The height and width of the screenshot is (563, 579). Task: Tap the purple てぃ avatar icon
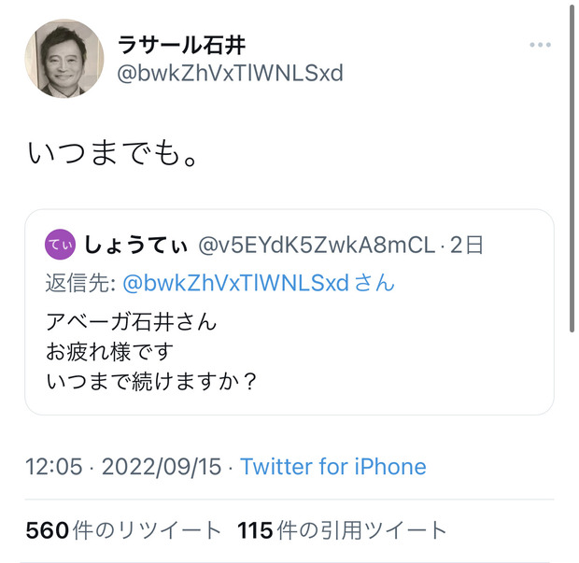pos(60,245)
